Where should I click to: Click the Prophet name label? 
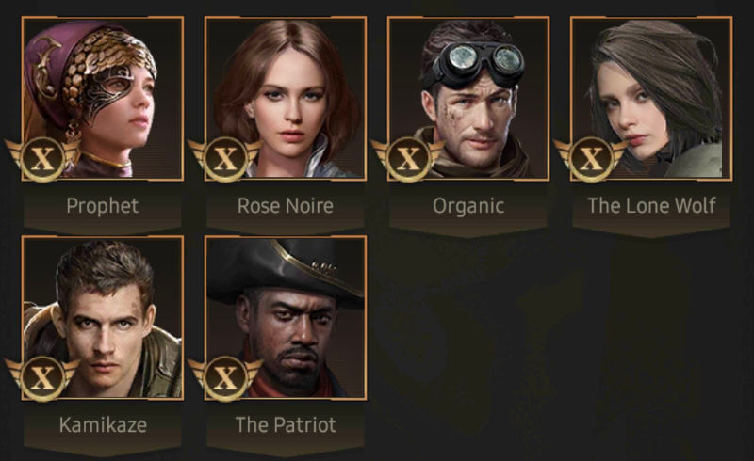click(x=103, y=206)
